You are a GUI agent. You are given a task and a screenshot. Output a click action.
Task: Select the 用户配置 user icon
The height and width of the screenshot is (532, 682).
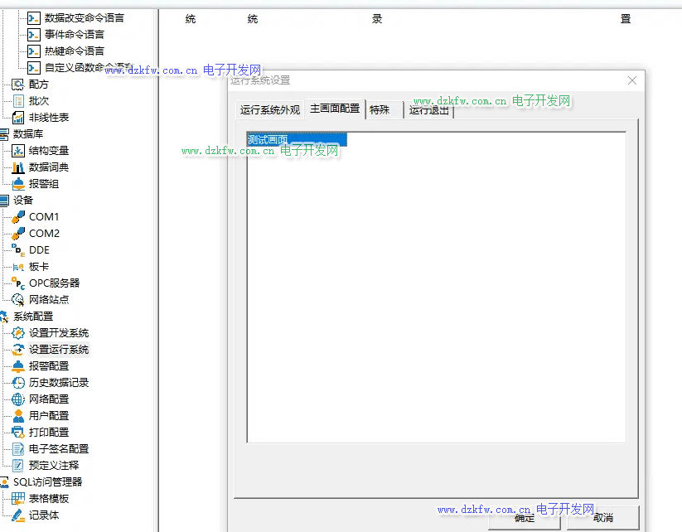(18, 416)
